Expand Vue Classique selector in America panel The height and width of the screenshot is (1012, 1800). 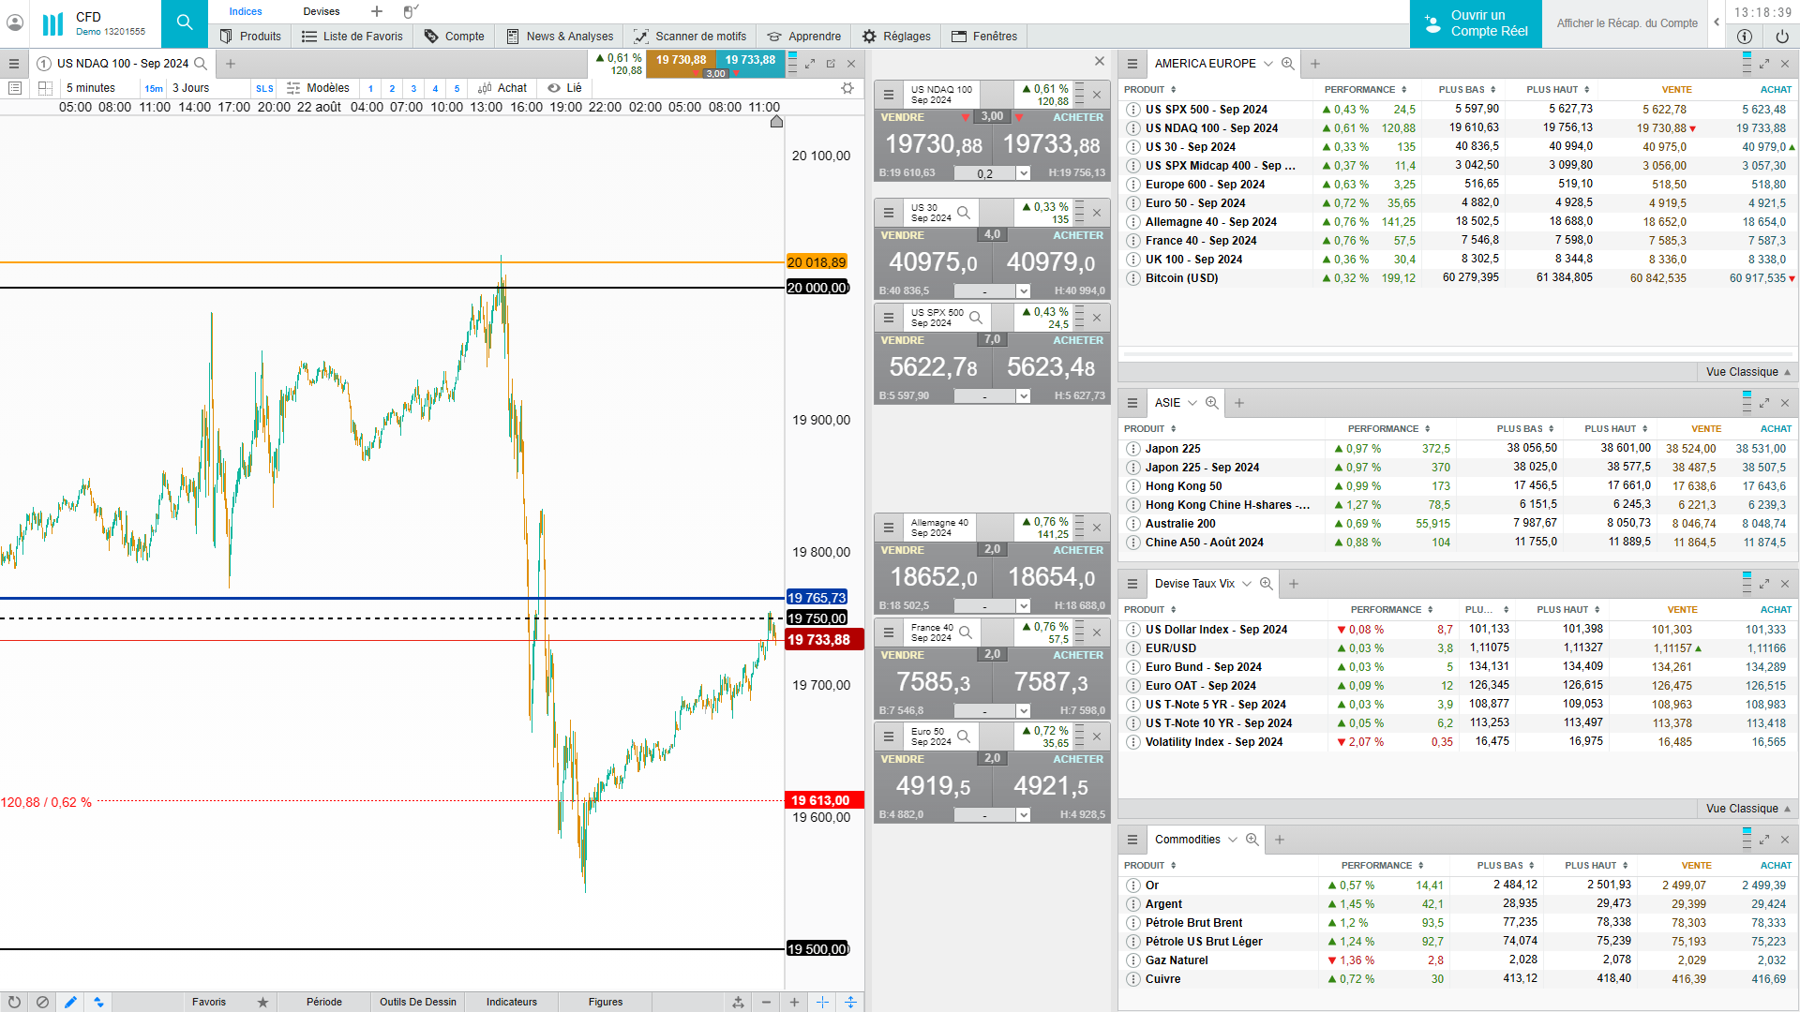click(1747, 372)
